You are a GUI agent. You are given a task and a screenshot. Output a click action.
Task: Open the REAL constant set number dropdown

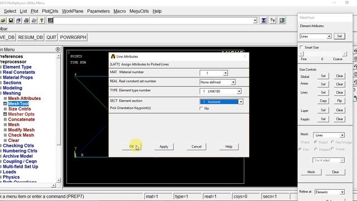[x=233, y=82]
